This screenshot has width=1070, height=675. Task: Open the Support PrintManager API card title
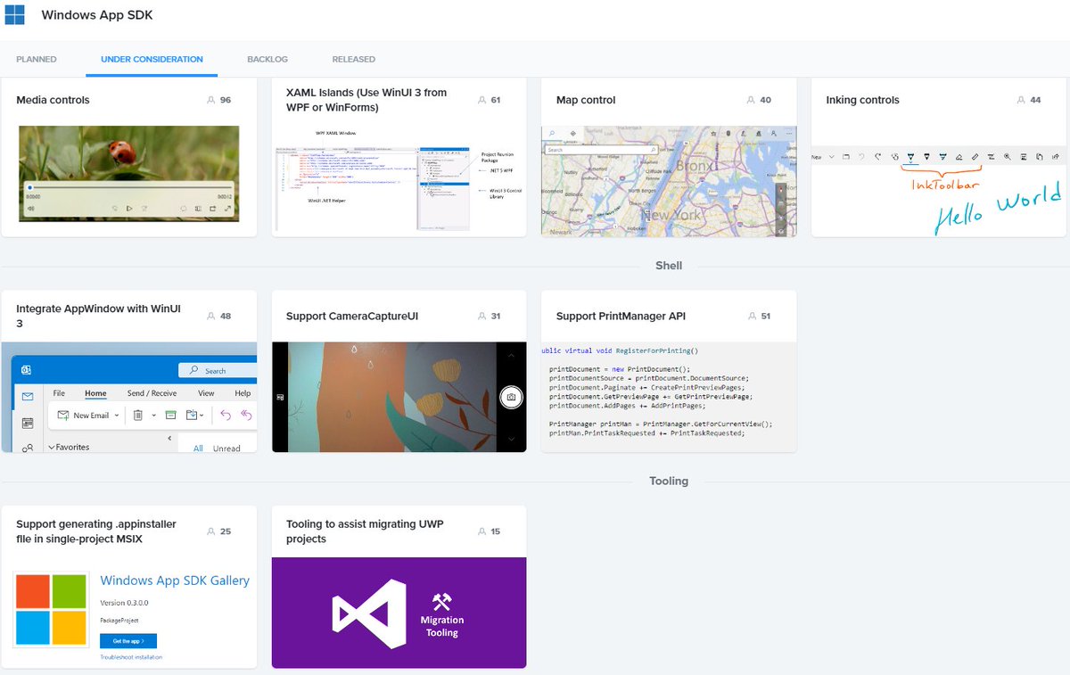[621, 316]
